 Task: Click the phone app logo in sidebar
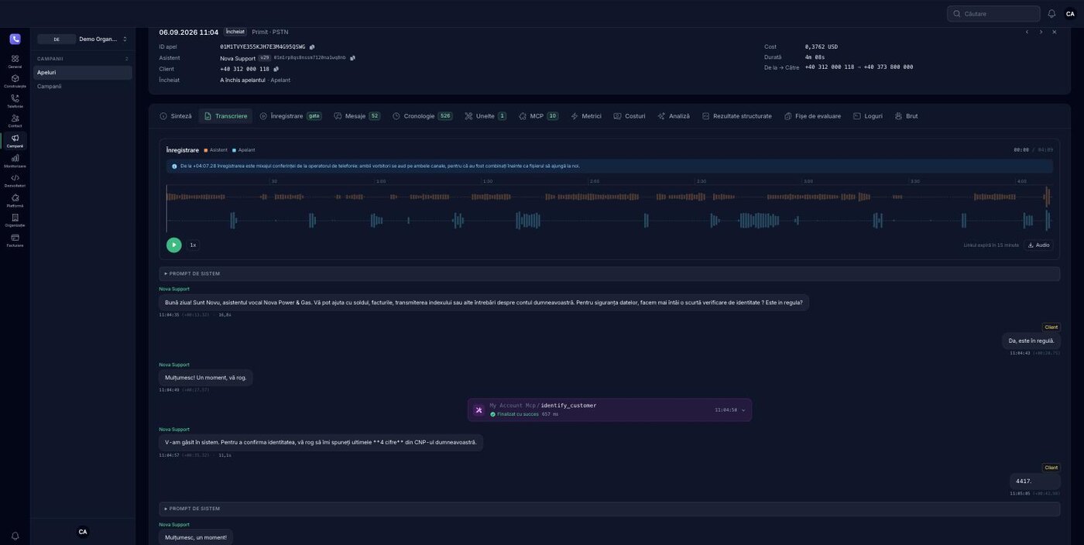coord(15,39)
